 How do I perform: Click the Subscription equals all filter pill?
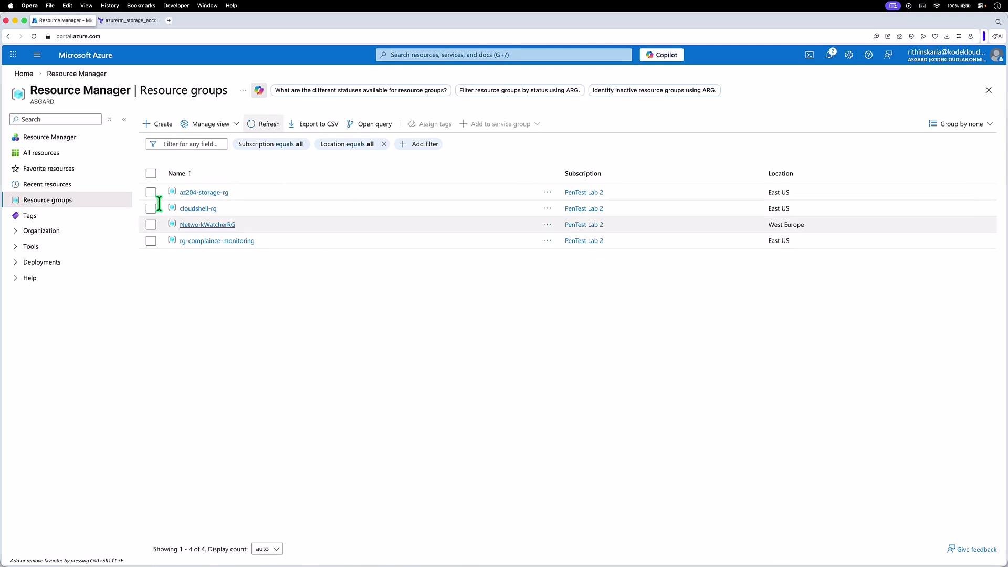(x=270, y=144)
